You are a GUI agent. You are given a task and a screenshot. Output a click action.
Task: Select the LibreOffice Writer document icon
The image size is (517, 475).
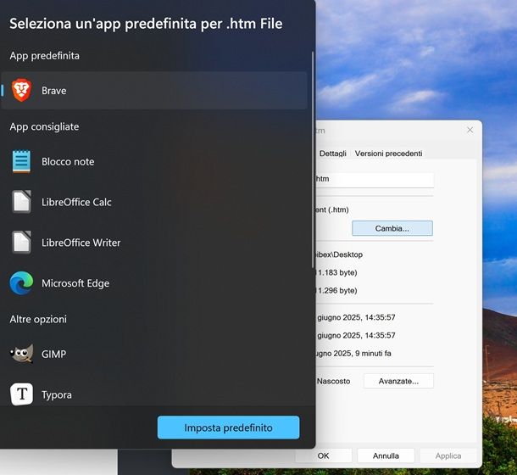point(21,243)
